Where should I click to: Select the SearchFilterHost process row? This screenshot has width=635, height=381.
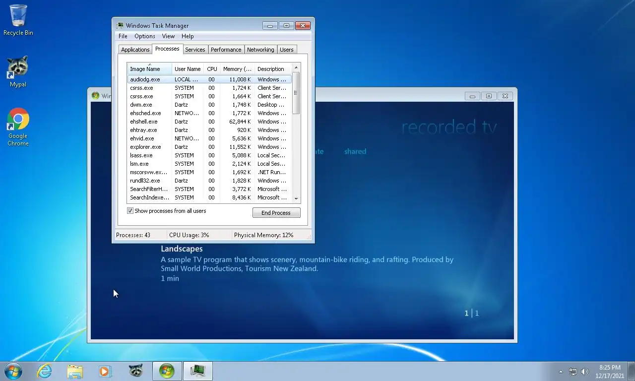(209, 189)
